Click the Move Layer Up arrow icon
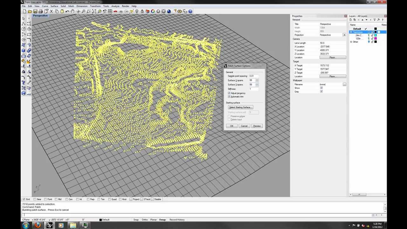407x229 pixels. pyautogui.click(x=362, y=20)
